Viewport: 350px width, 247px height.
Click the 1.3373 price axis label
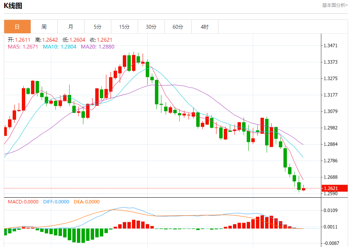click(x=330, y=62)
